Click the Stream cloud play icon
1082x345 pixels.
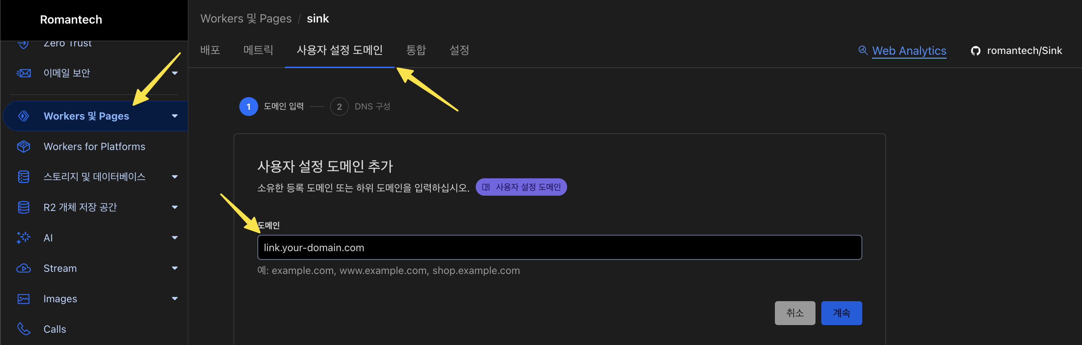(24, 268)
